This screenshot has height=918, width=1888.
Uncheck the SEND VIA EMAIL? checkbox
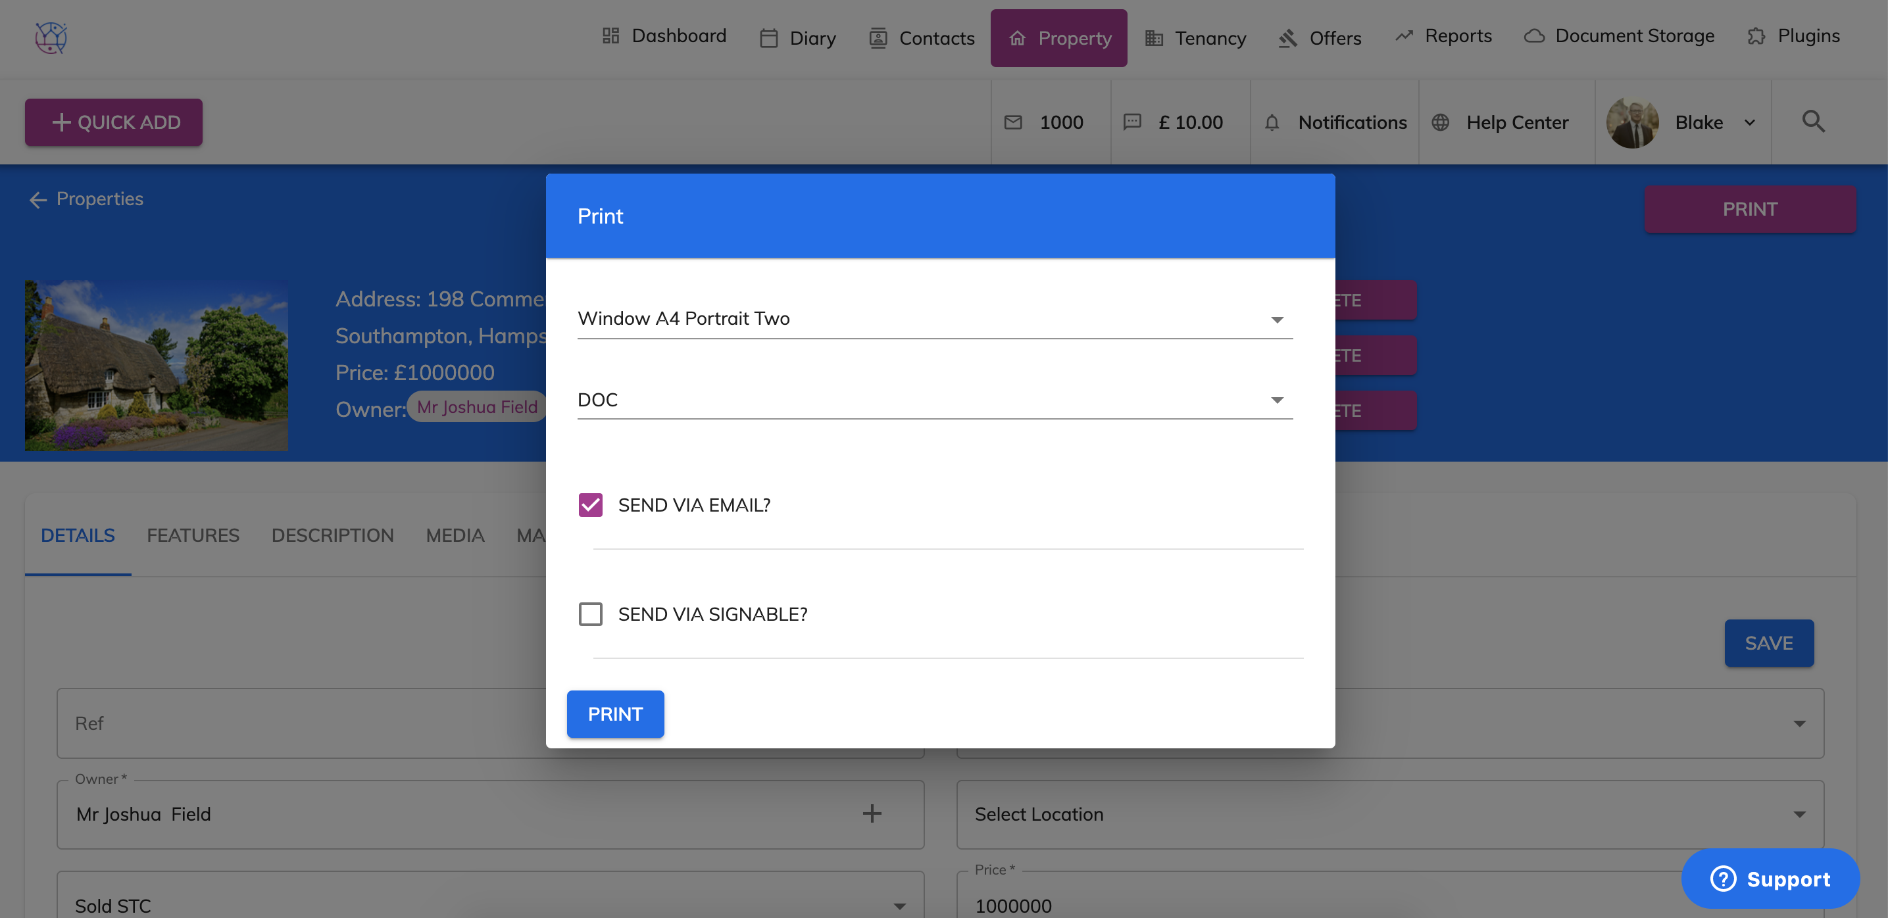(590, 505)
